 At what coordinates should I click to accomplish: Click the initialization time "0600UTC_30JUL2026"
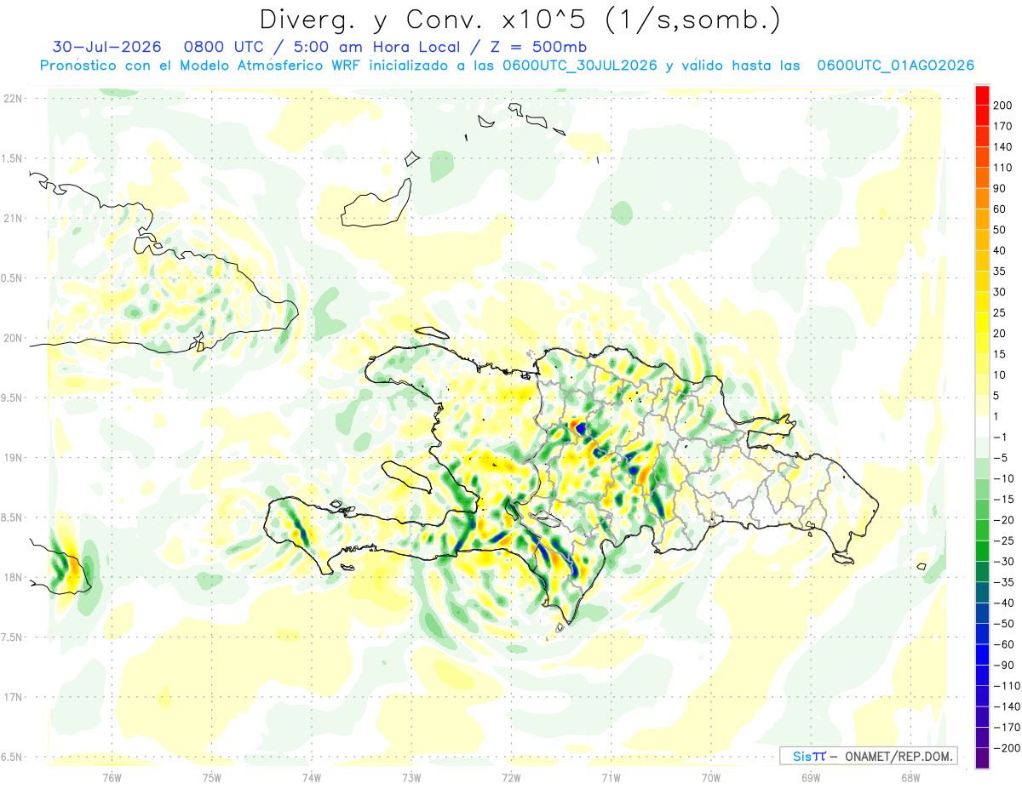(580, 66)
